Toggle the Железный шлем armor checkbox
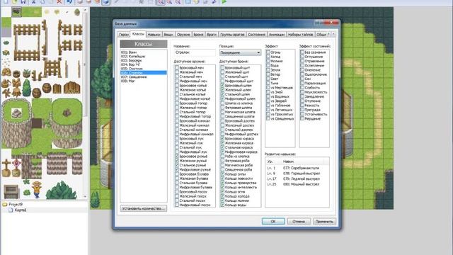453x255 pixels. (222, 90)
